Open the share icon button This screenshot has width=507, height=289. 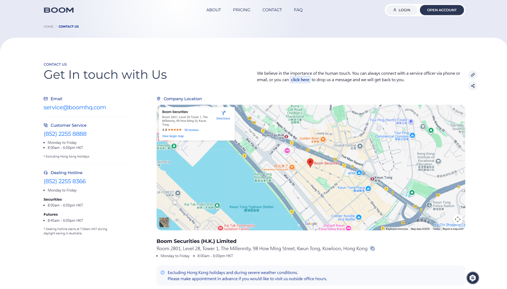pyautogui.click(x=473, y=86)
